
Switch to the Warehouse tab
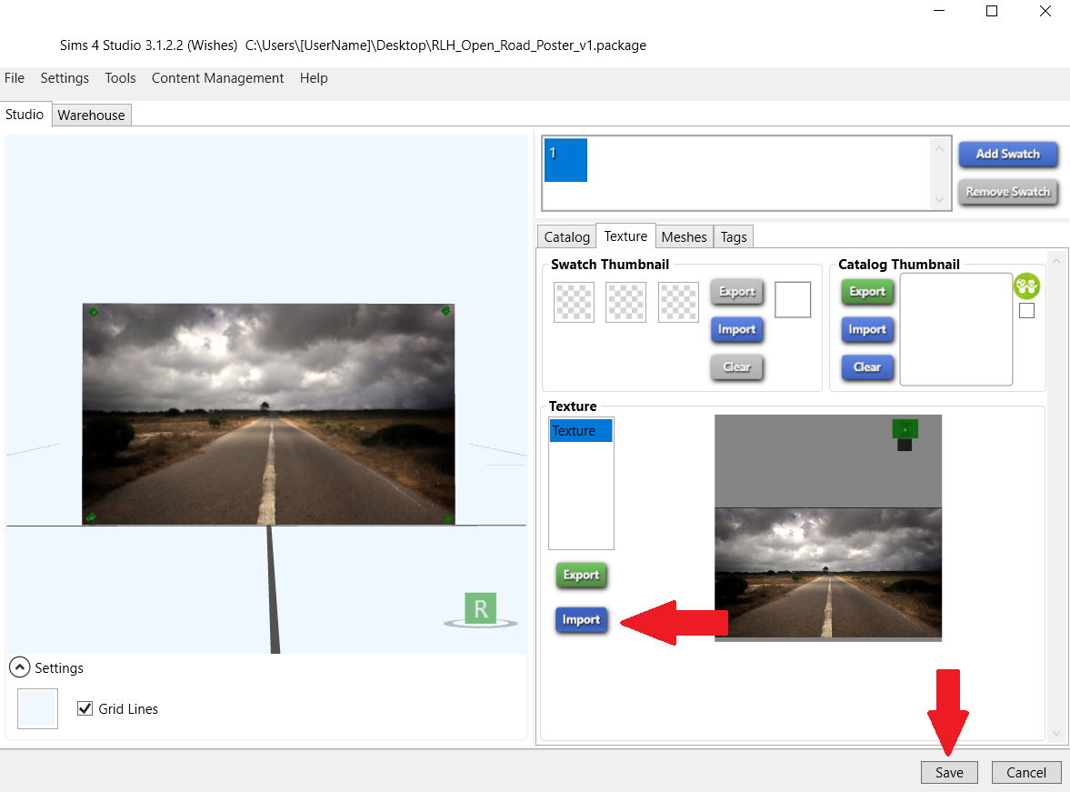pyautogui.click(x=91, y=115)
